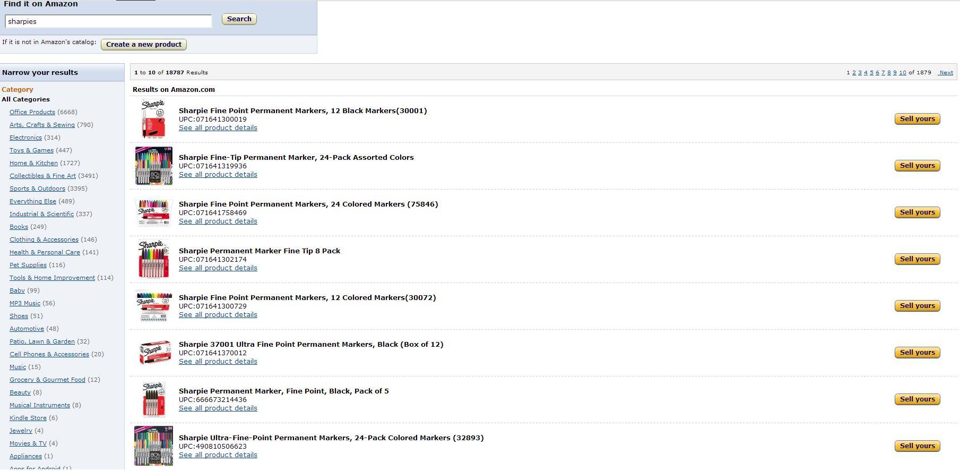
Task: Open Everything Else category
Action: click(x=33, y=201)
